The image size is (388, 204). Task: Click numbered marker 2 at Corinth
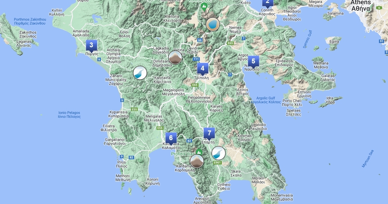click(x=267, y=3)
